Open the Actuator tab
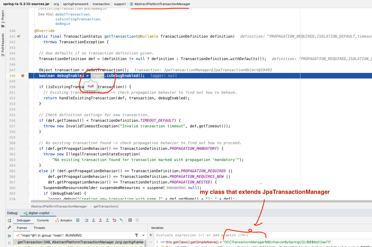Viewport: 372px width, 247px height. click(64, 220)
